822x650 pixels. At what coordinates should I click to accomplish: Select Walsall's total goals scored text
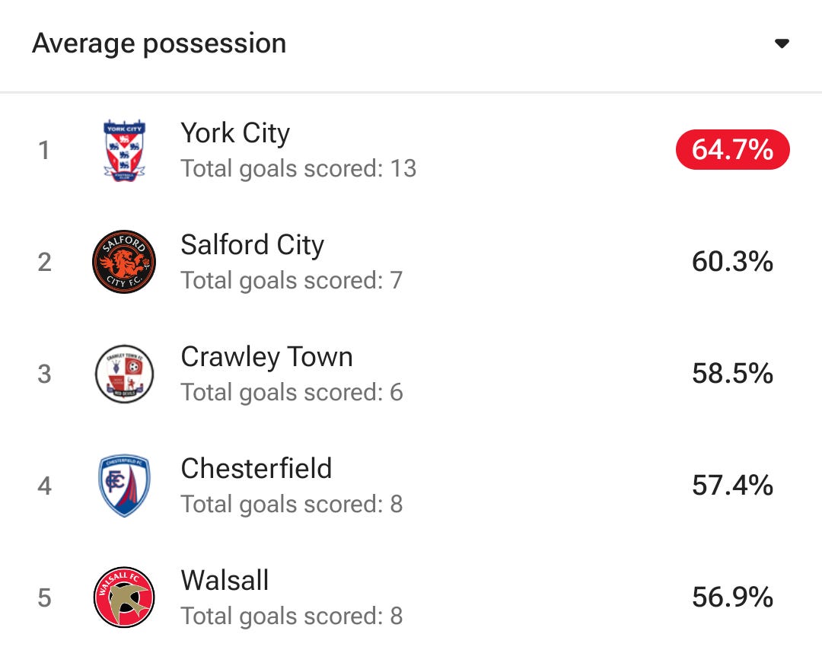[x=292, y=616]
